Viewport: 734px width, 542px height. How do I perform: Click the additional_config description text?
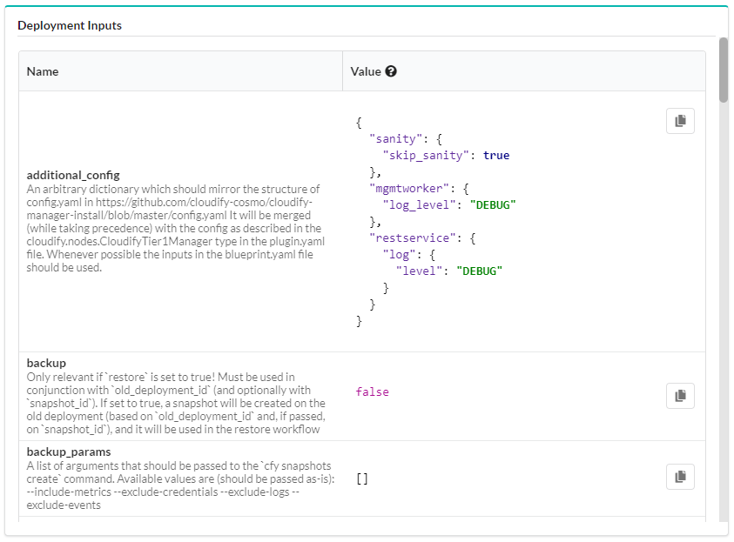tap(176, 228)
